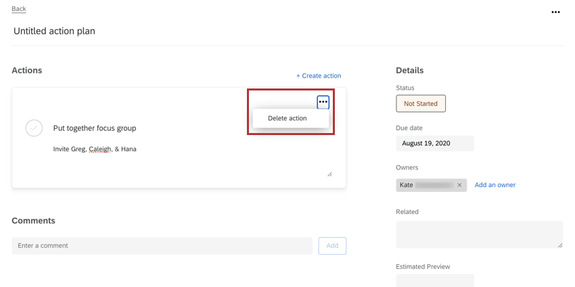Go back using the Back link

point(19,9)
